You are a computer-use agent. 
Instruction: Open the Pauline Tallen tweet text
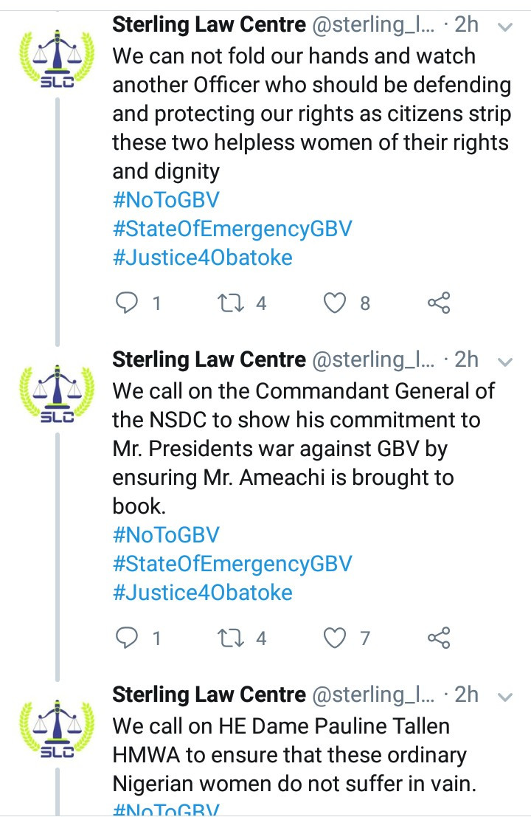pos(295,755)
